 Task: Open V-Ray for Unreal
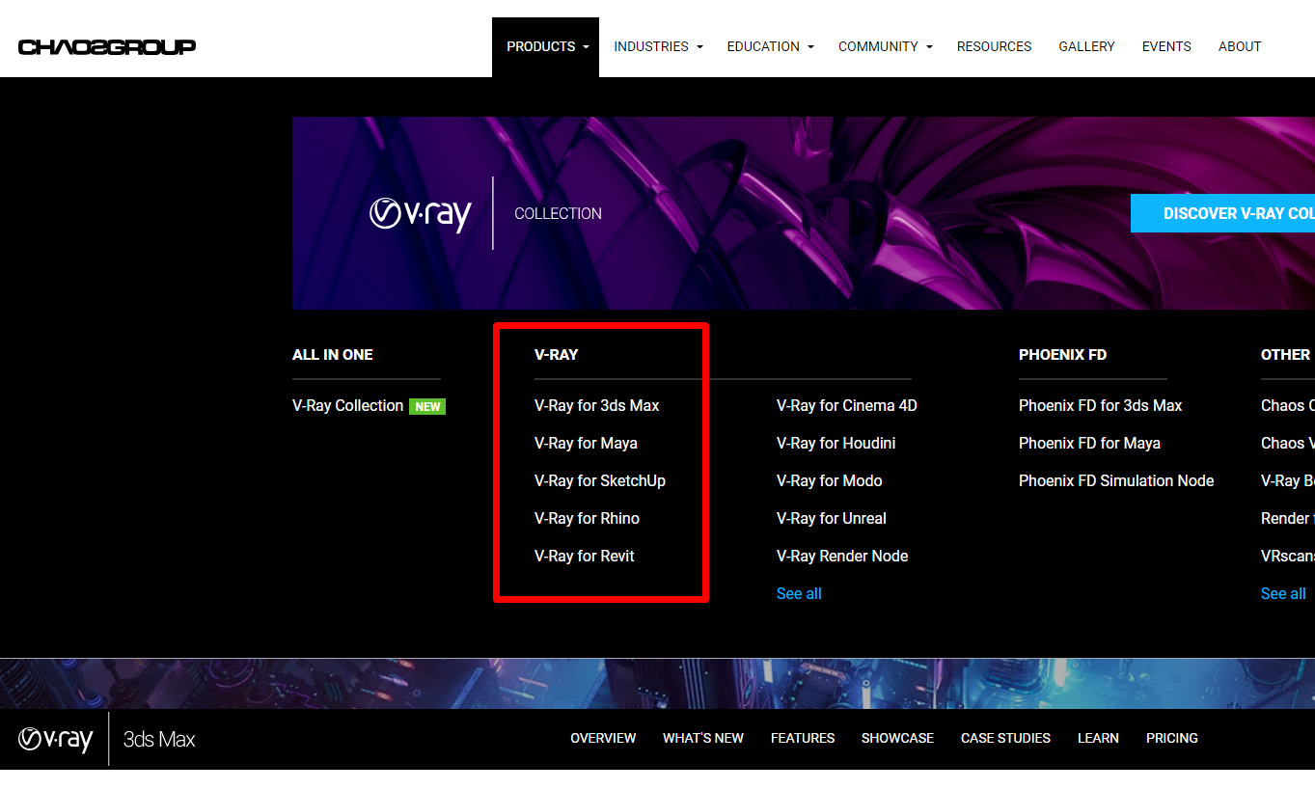(831, 519)
